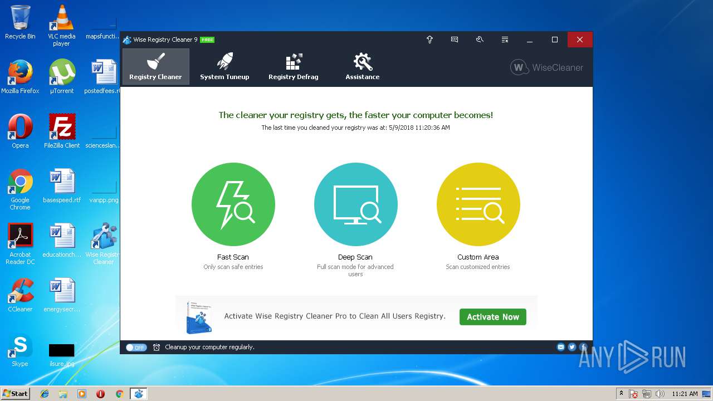Select the educationch document on desktop

(x=62, y=241)
